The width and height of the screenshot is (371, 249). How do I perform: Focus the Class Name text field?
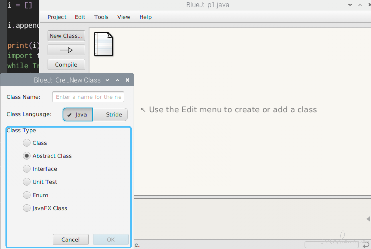pos(88,97)
